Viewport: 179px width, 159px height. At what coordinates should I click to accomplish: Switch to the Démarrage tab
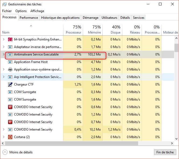coord(91,18)
